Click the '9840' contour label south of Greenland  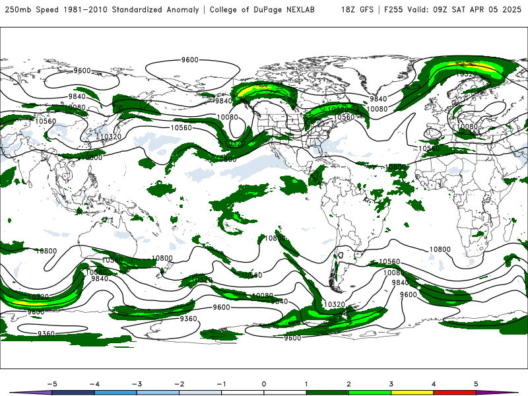coord(378,98)
